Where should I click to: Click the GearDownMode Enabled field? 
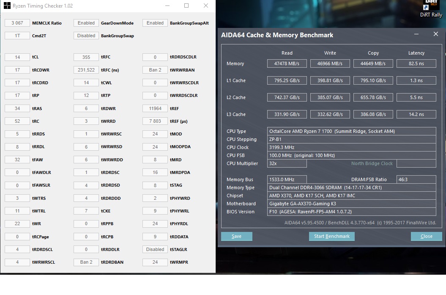click(86, 23)
